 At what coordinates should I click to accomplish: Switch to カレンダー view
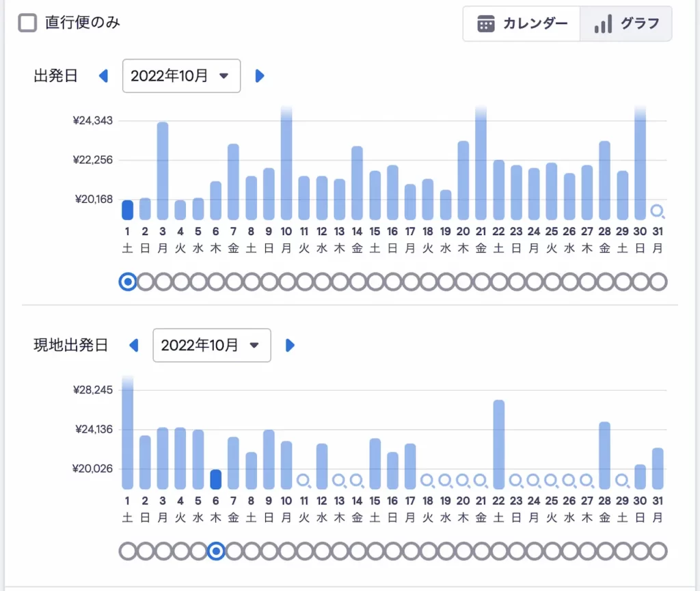(x=522, y=24)
